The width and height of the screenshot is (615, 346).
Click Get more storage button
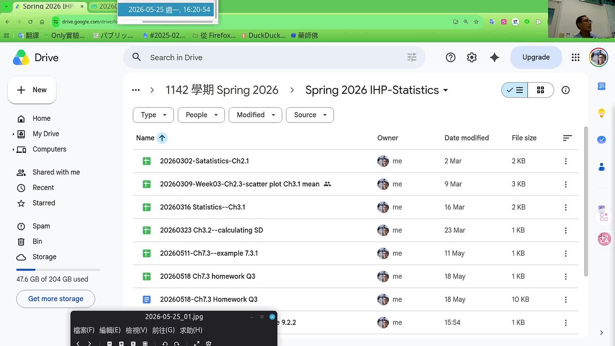tap(56, 299)
